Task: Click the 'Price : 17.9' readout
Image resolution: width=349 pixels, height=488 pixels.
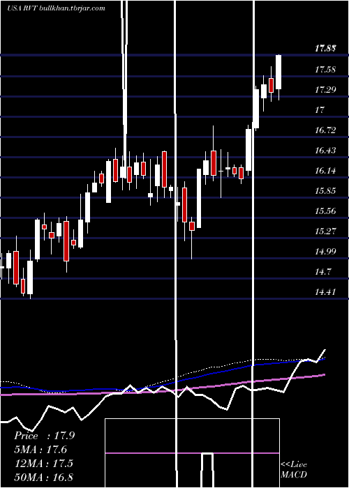Action: [44, 436]
